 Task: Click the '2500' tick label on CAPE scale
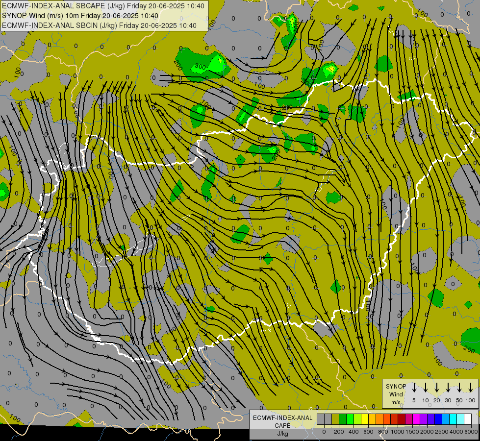tap(442, 432)
